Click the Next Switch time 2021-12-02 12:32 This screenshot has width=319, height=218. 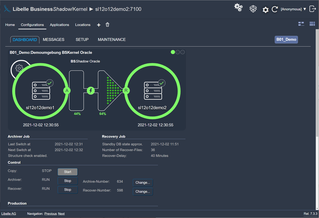(69, 150)
